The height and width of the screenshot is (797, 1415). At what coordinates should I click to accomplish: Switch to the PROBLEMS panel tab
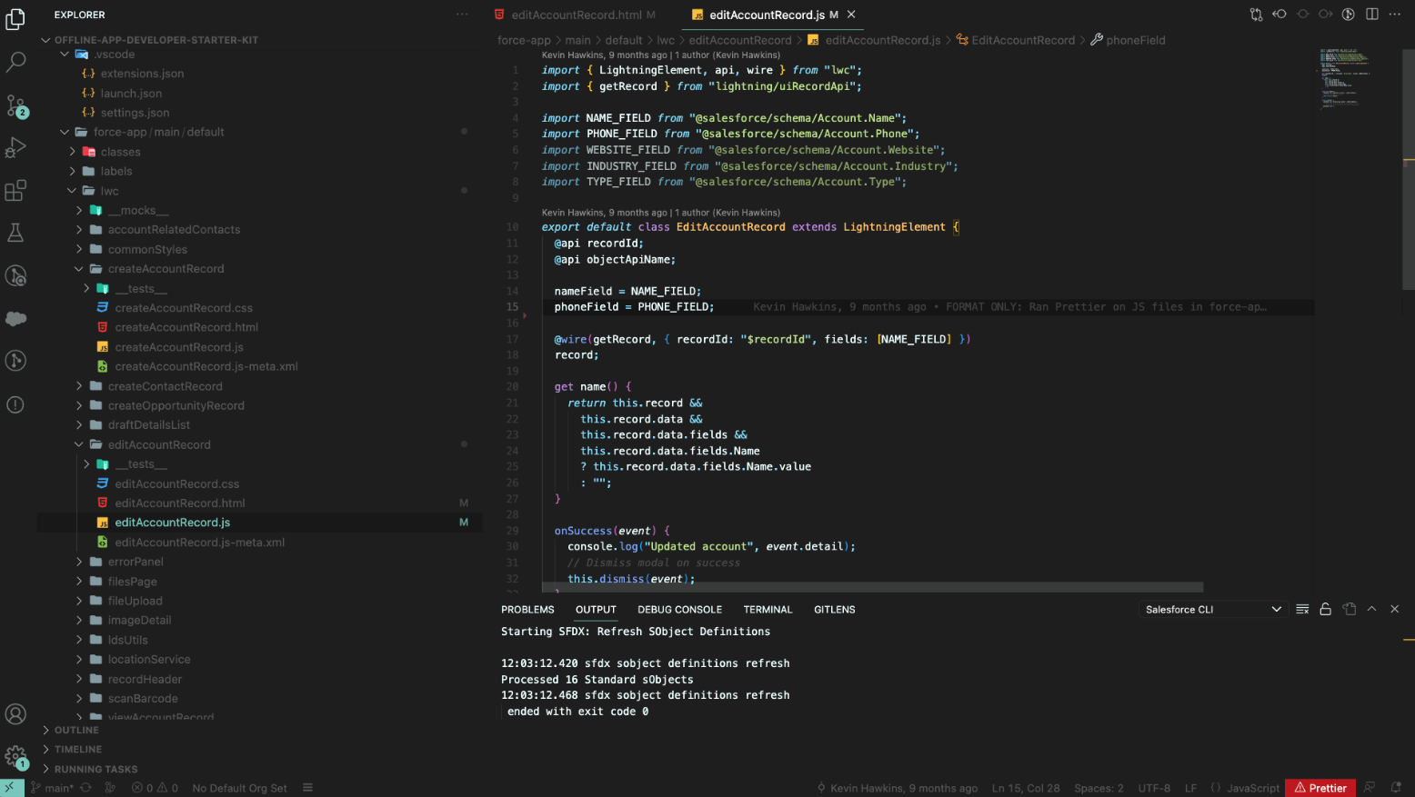[x=527, y=610]
